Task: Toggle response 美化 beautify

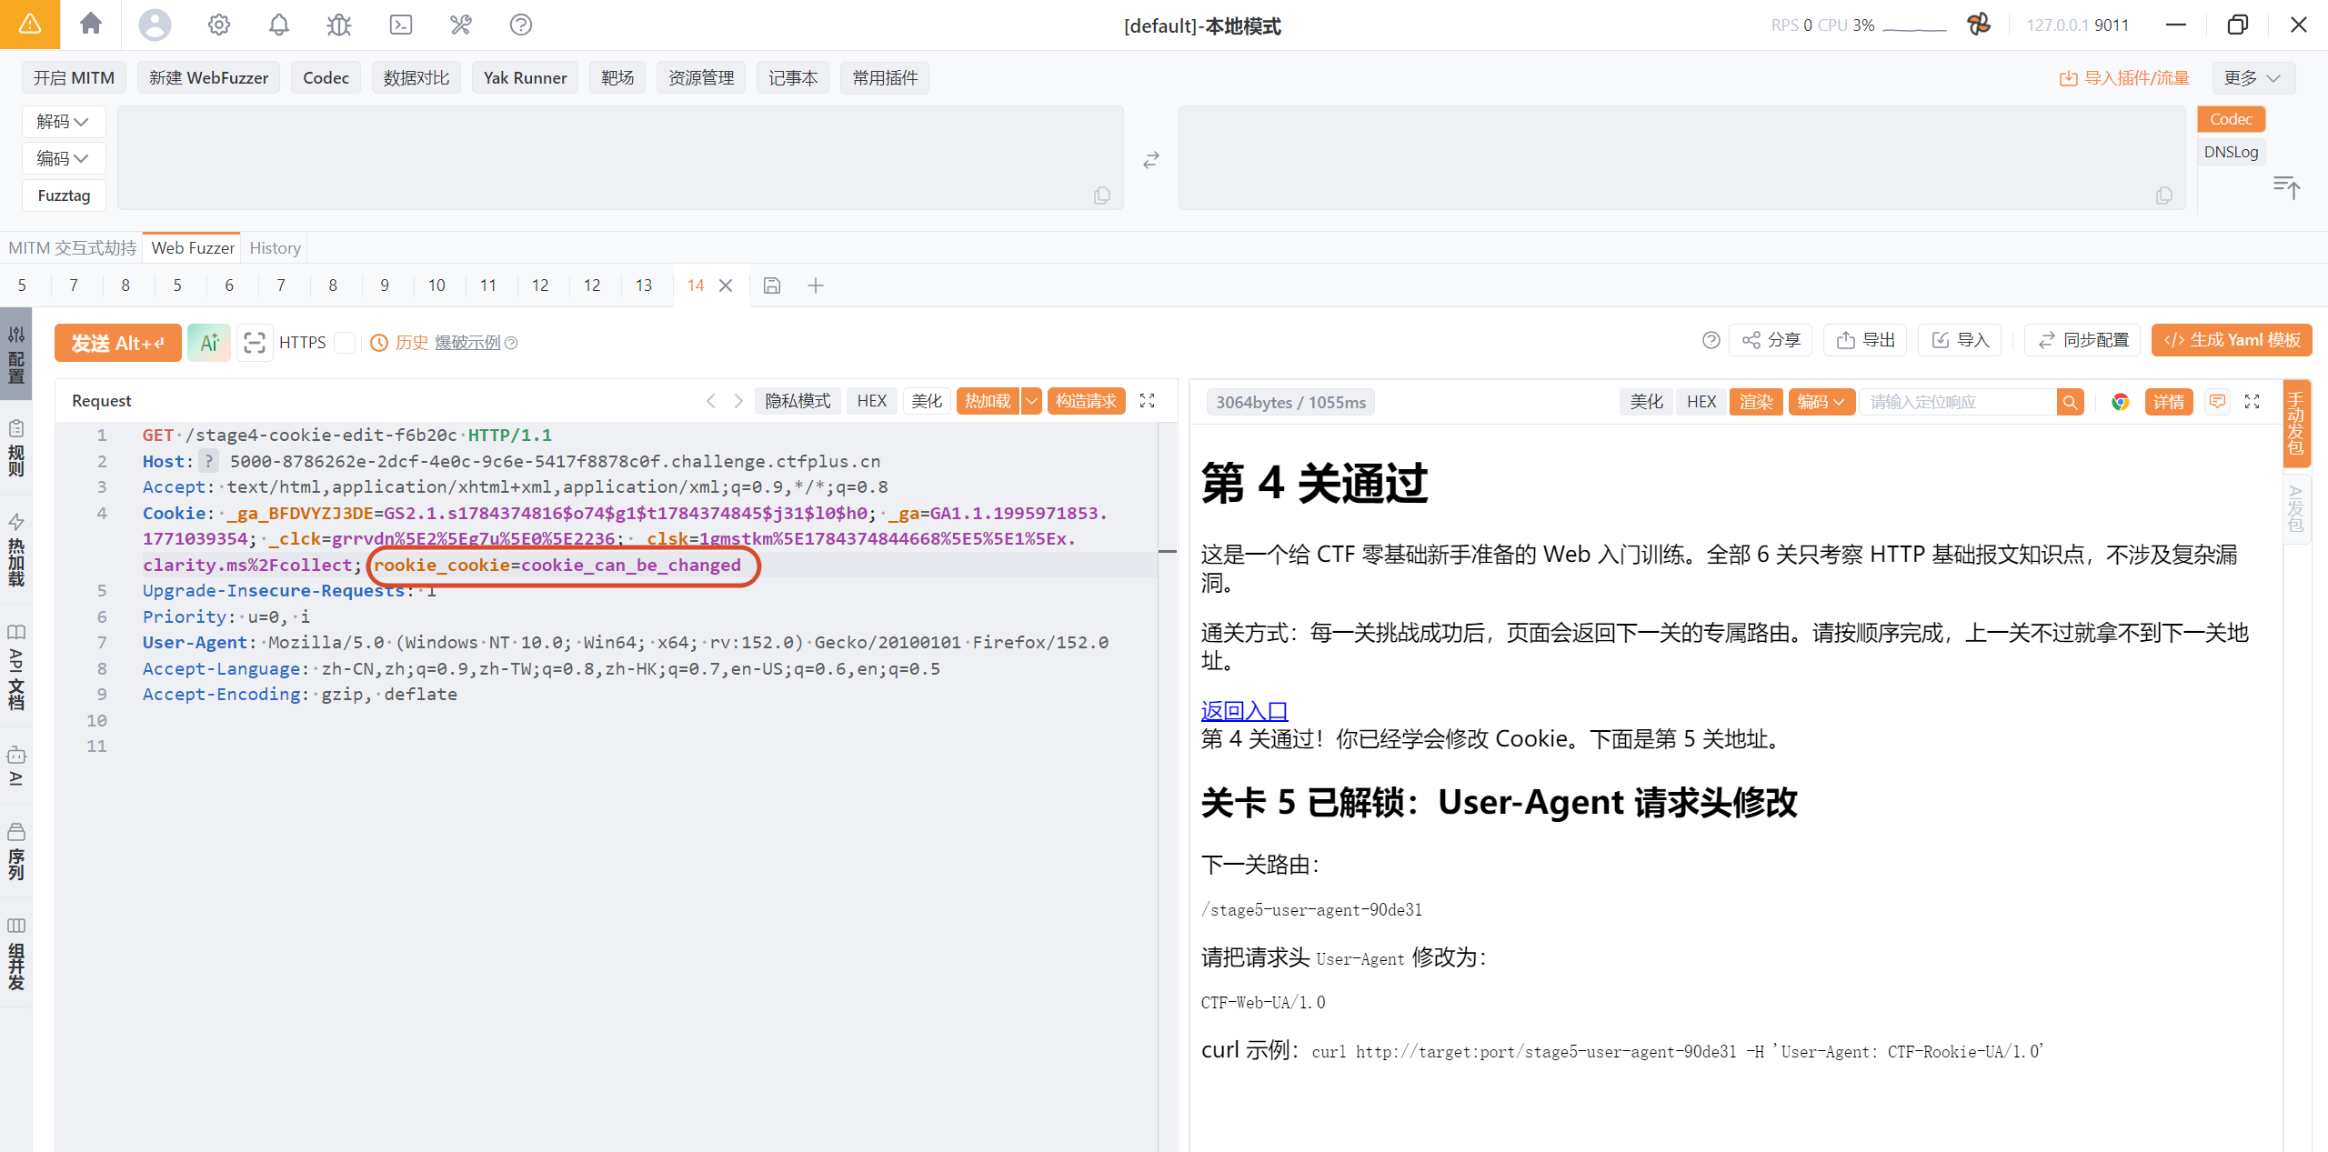Action: tap(1646, 402)
